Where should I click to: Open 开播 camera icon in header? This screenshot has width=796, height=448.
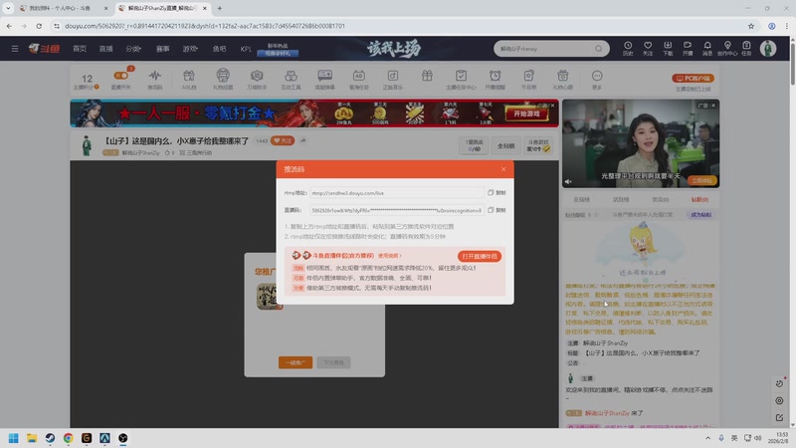pos(688,48)
